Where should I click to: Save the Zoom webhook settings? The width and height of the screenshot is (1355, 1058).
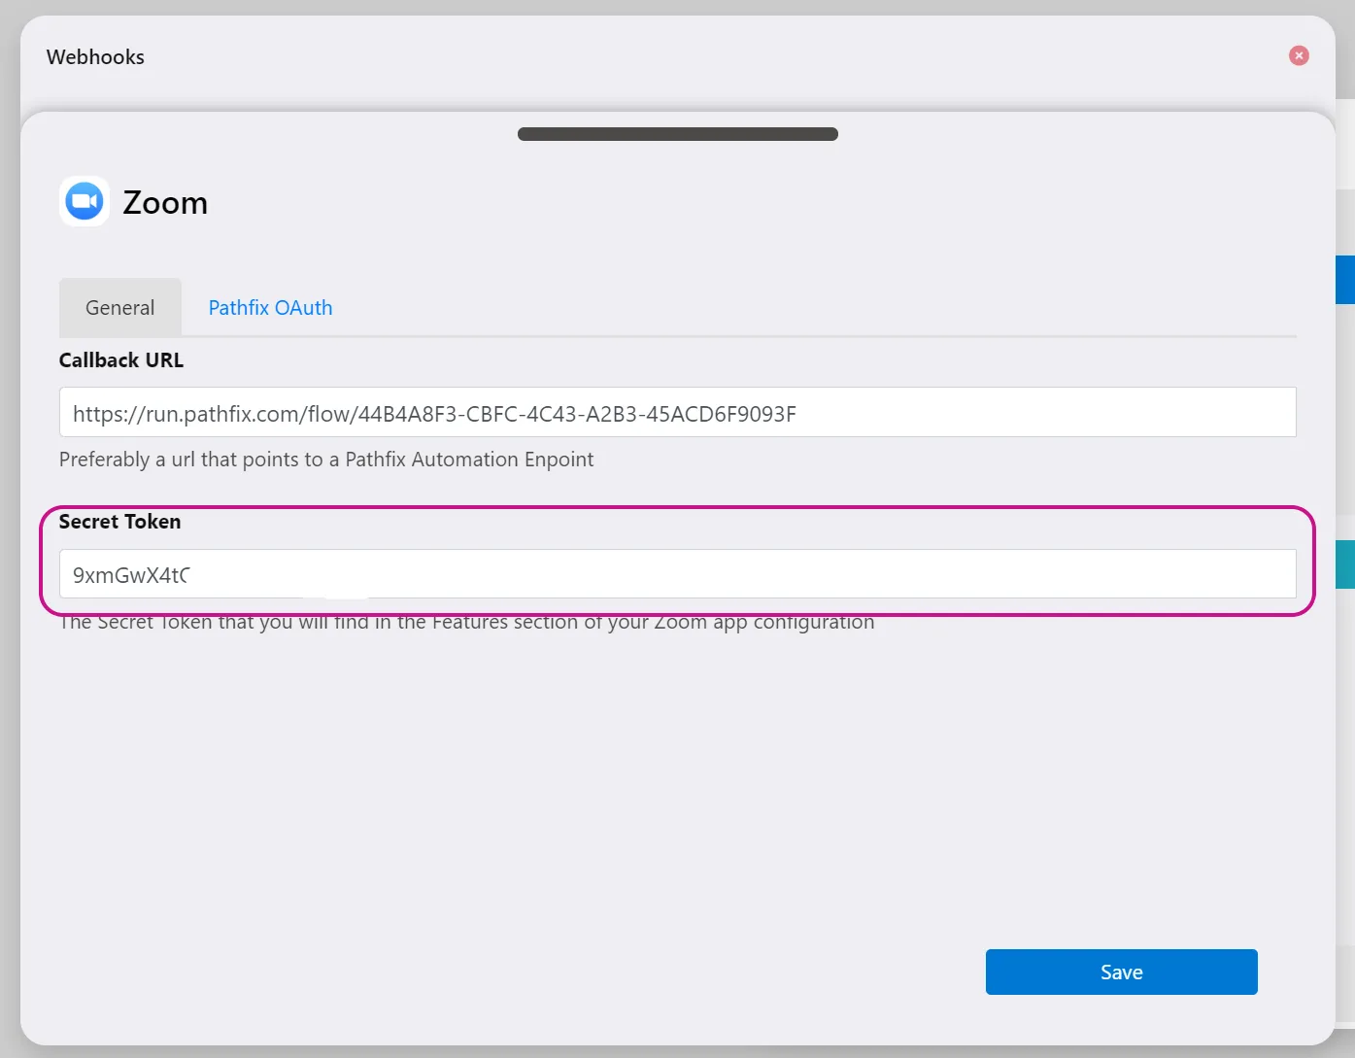tap(1122, 973)
